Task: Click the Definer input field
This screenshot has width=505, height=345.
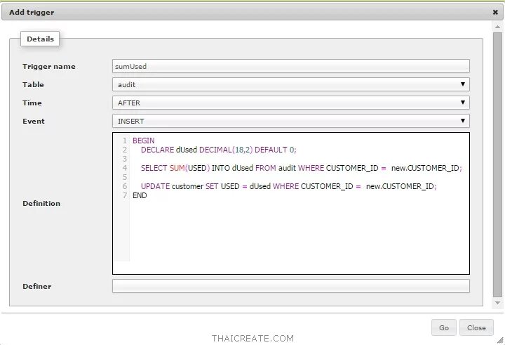Action: 291,286
